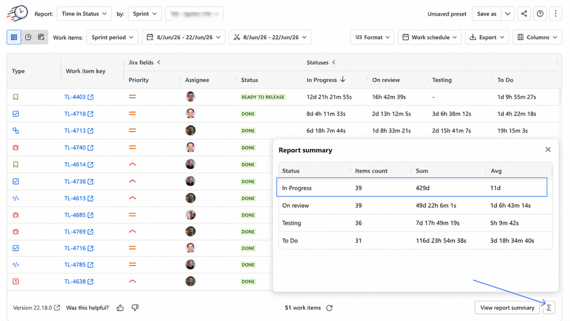
Task: Click the sigma summary icon
Action: [x=549, y=307]
